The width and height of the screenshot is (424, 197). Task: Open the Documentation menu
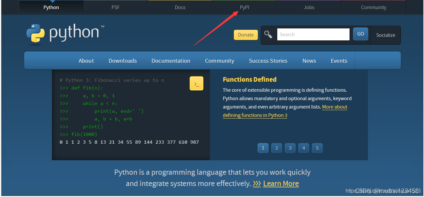pyautogui.click(x=171, y=60)
